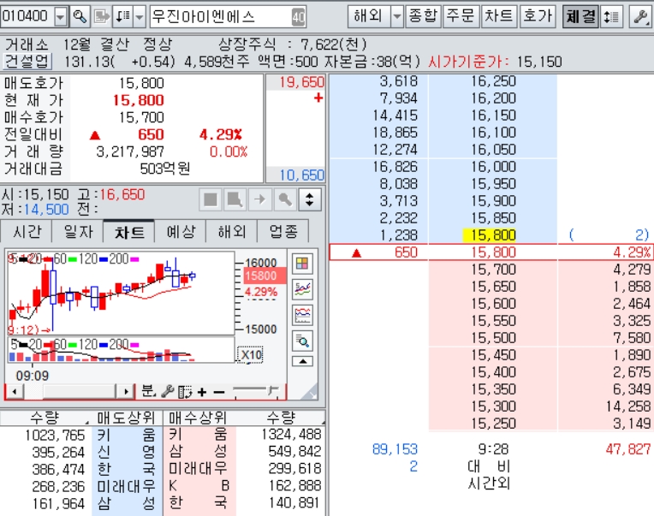654x516 pixels.
Task: Open the 차트 button in the top toolbar
Action: pos(499,16)
